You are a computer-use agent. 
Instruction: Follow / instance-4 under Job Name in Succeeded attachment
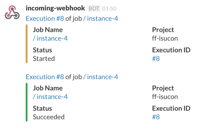click(x=50, y=96)
